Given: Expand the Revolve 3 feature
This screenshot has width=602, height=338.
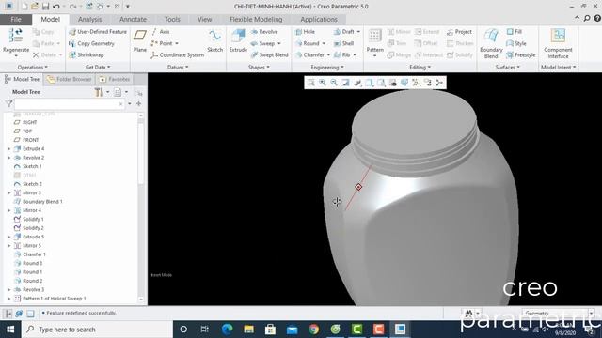Looking at the screenshot, I should [x=8, y=290].
